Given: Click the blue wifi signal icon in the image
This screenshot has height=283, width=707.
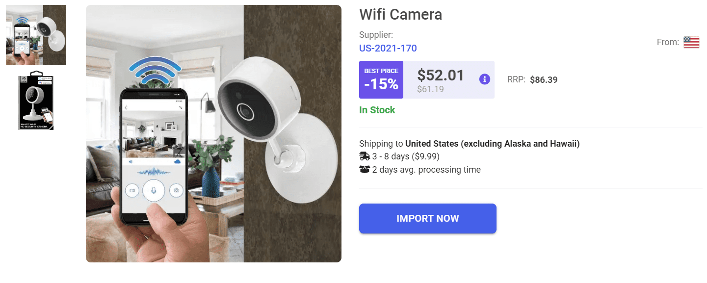Looking at the screenshot, I should coord(154,70).
